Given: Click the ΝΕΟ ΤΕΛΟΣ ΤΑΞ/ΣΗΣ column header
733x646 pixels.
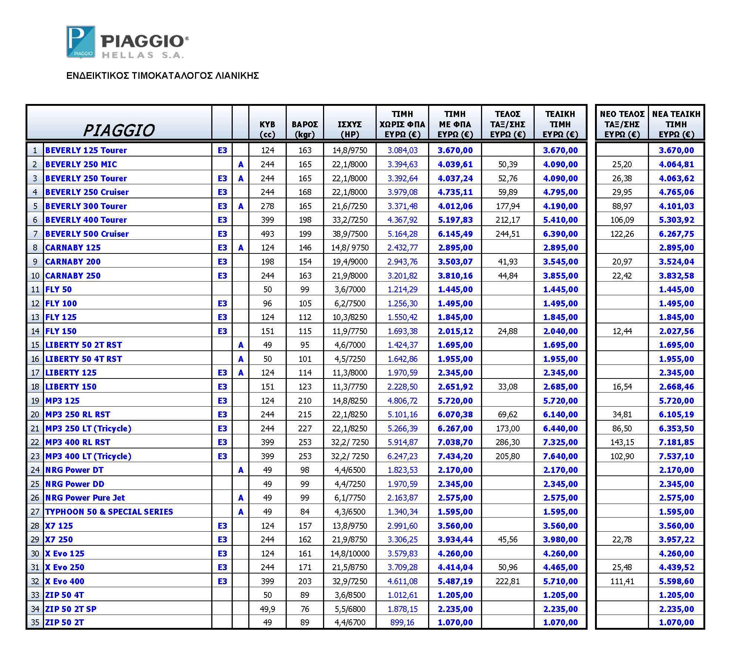Looking at the screenshot, I should pos(622,123).
